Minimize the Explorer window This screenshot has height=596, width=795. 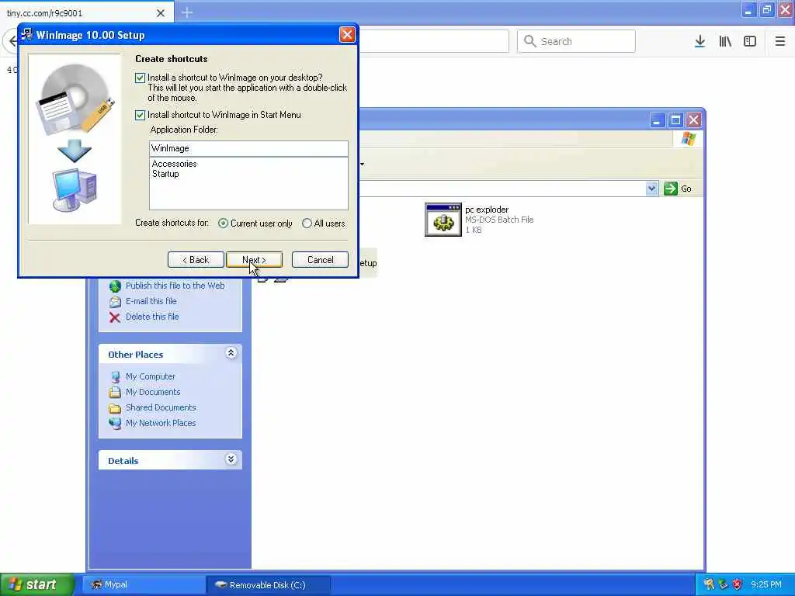tap(657, 120)
